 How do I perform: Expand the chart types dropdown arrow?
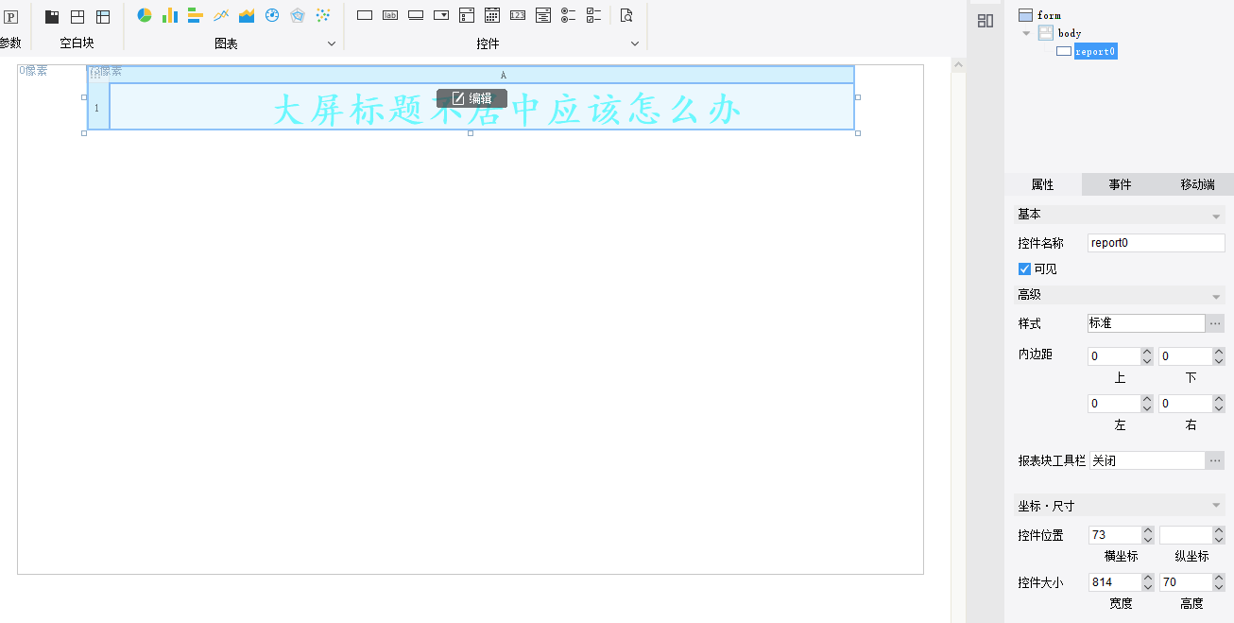tap(332, 43)
